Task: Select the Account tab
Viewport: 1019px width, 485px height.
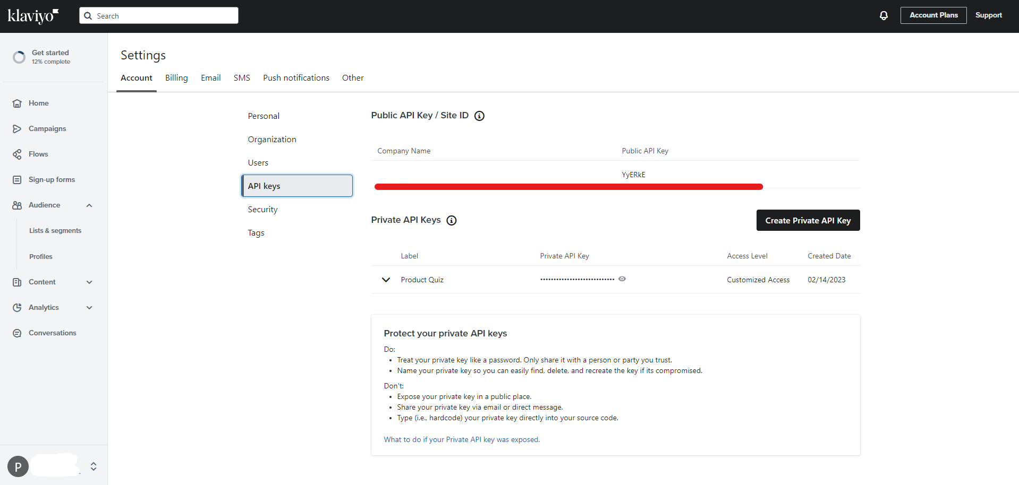Action: point(137,78)
